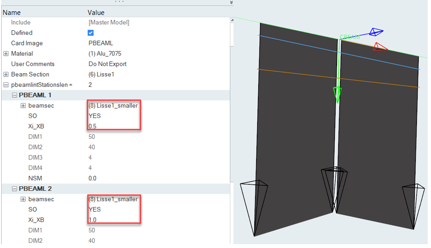Expand the Material row

[x=6, y=54]
